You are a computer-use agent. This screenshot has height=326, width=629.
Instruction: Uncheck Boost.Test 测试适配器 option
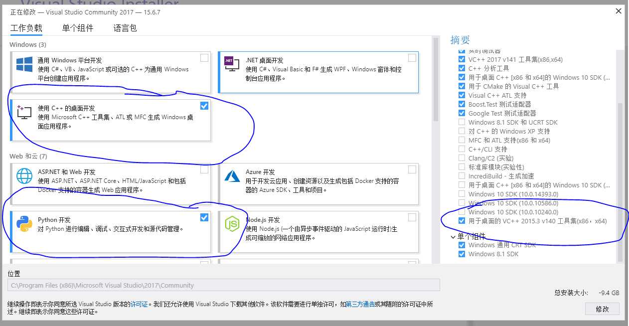point(462,104)
